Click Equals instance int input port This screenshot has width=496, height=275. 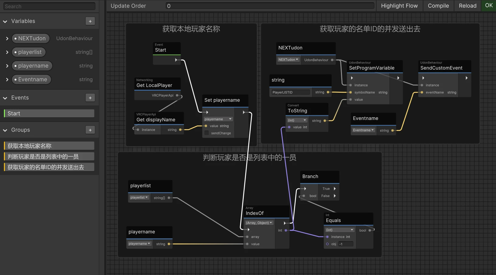327,237
